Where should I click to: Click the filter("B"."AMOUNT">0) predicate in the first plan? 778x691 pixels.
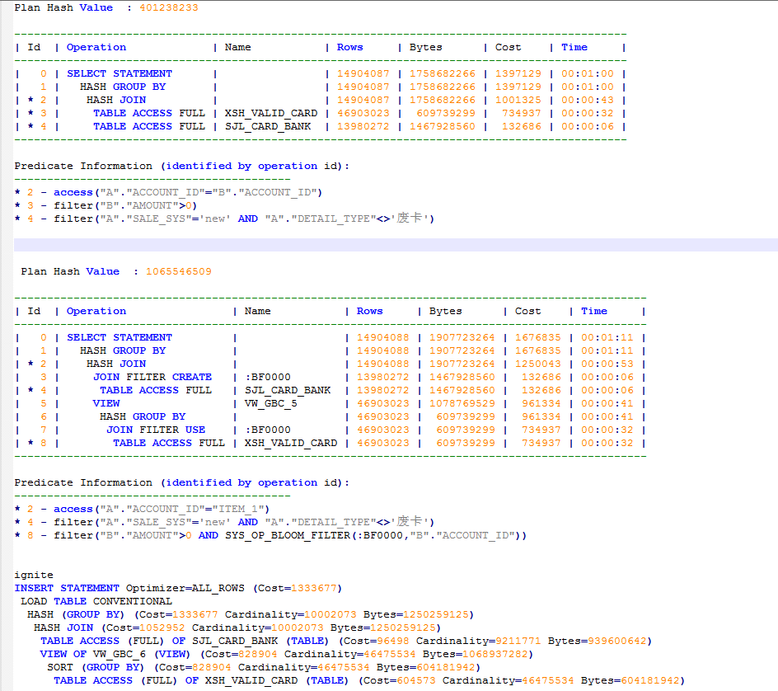[x=125, y=205]
